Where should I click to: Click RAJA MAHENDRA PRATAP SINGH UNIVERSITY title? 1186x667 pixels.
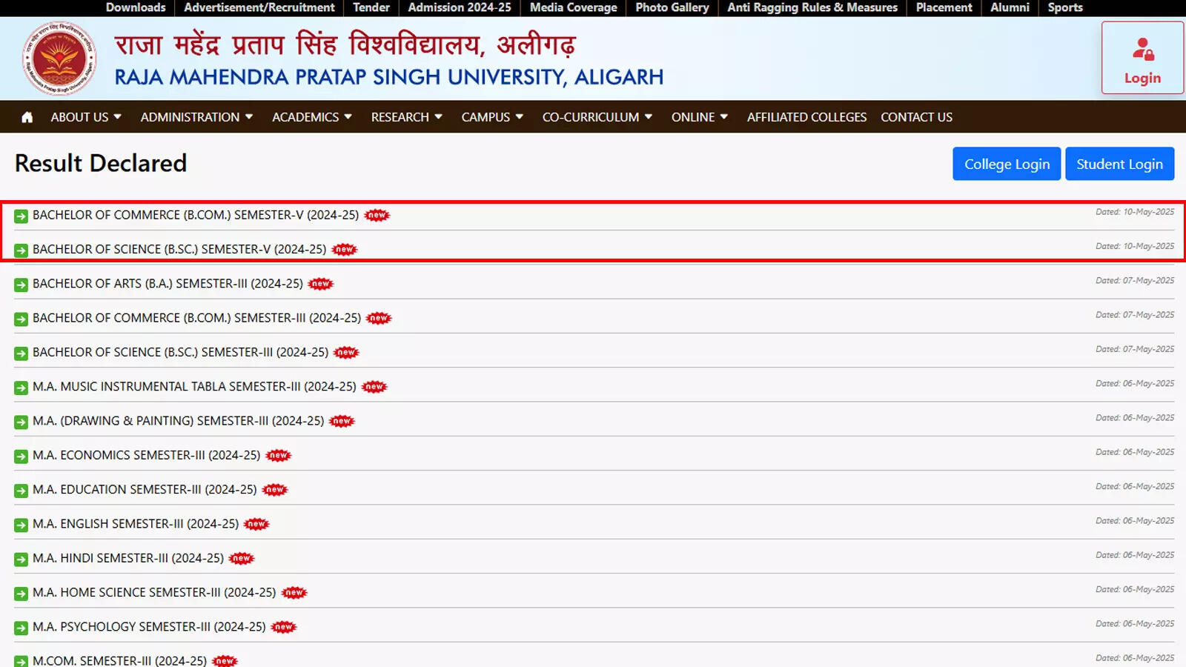point(388,77)
